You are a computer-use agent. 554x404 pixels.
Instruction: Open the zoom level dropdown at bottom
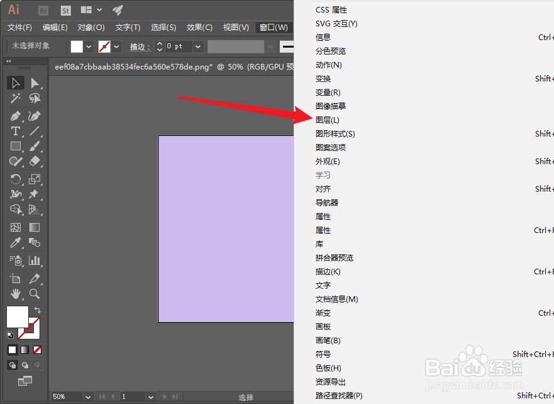88,397
